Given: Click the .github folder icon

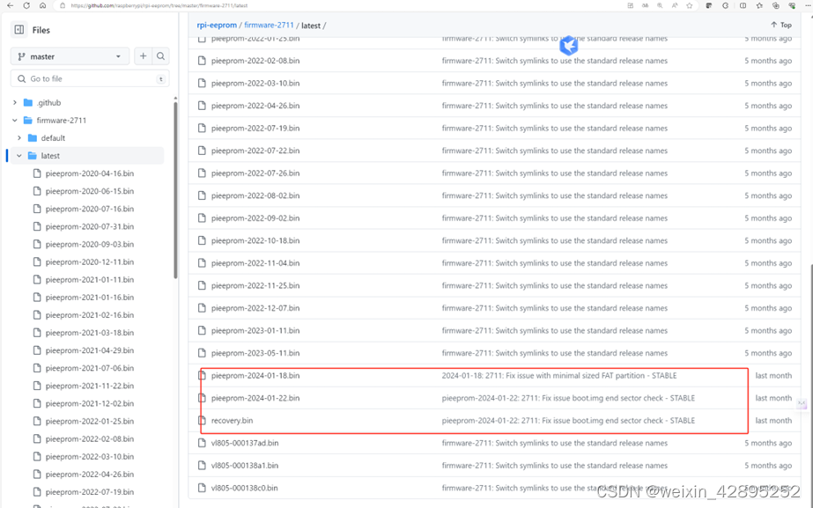Looking at the screenshot, I should tap(28, 103).
